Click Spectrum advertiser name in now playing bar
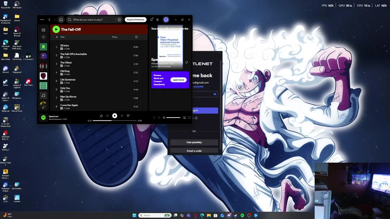 point(54,116)
